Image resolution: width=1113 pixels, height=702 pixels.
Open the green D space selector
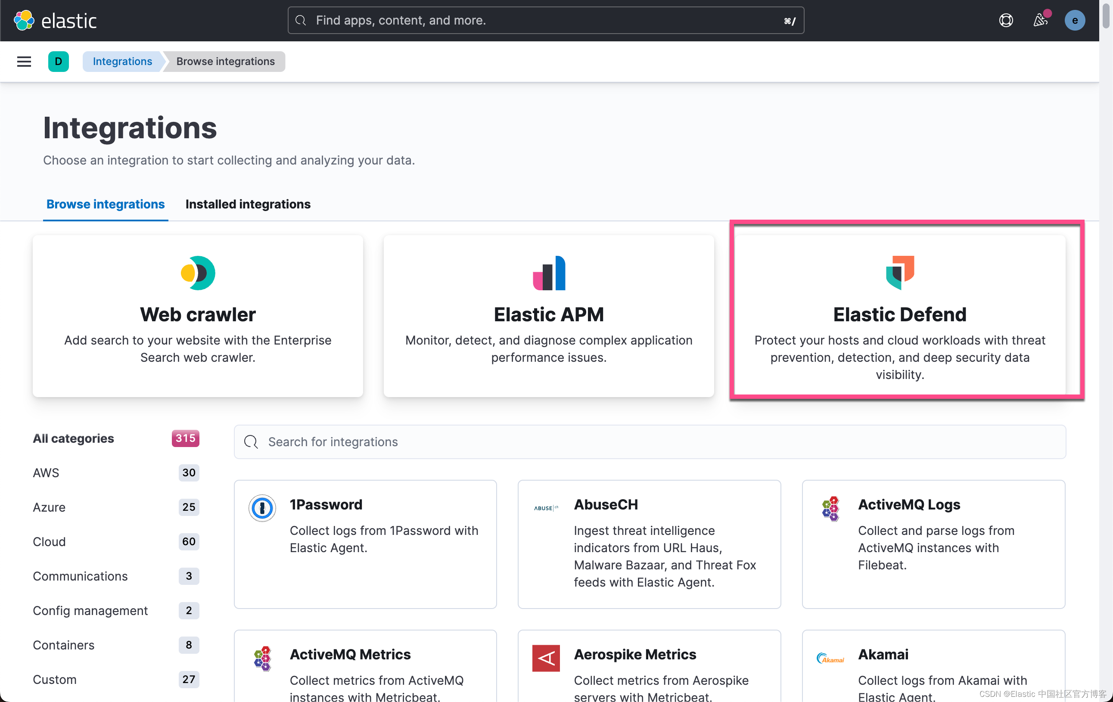tap(58, 62)
